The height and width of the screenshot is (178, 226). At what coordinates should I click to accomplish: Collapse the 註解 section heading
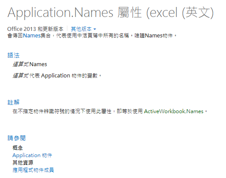coord(13,102)
